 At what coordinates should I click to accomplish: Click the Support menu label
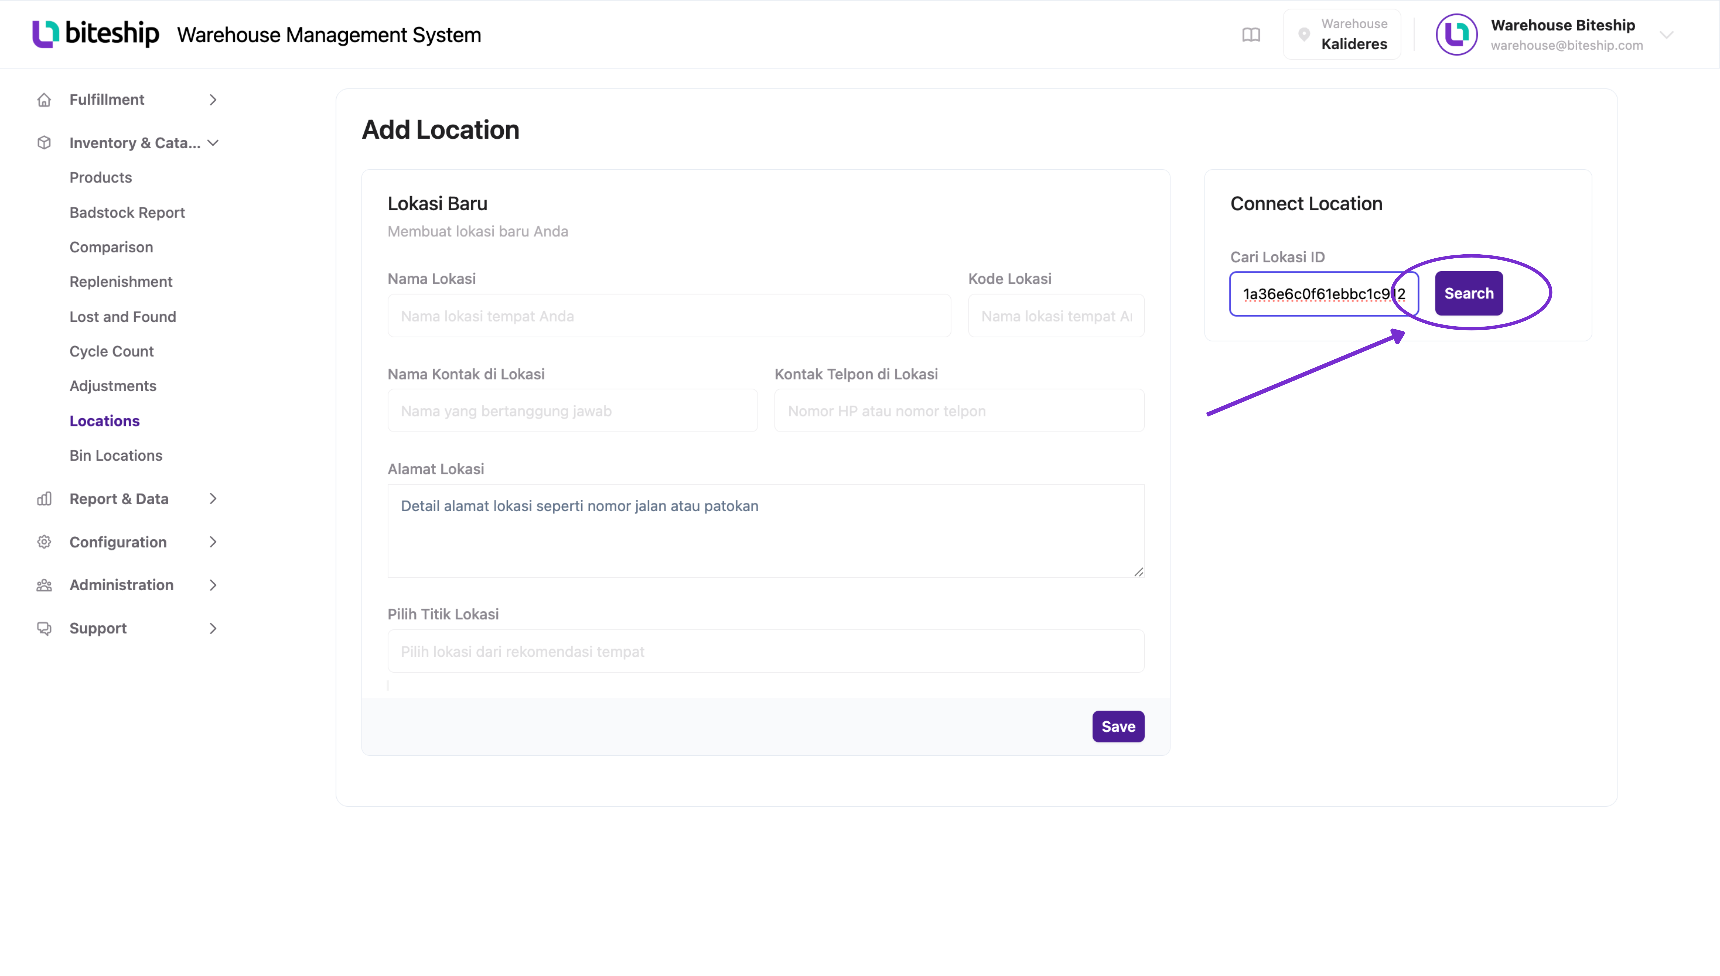coord(98,628)
